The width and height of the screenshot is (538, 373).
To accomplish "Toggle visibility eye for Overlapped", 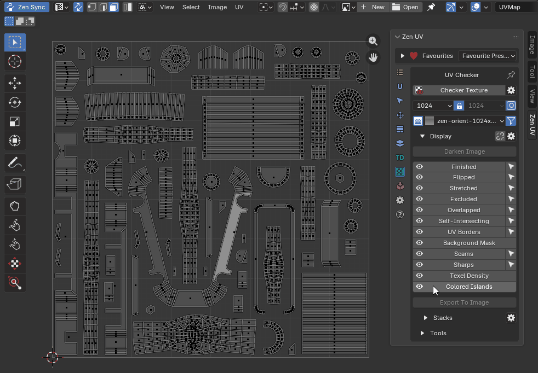I will pyautogui.click(x=419, y=210).
